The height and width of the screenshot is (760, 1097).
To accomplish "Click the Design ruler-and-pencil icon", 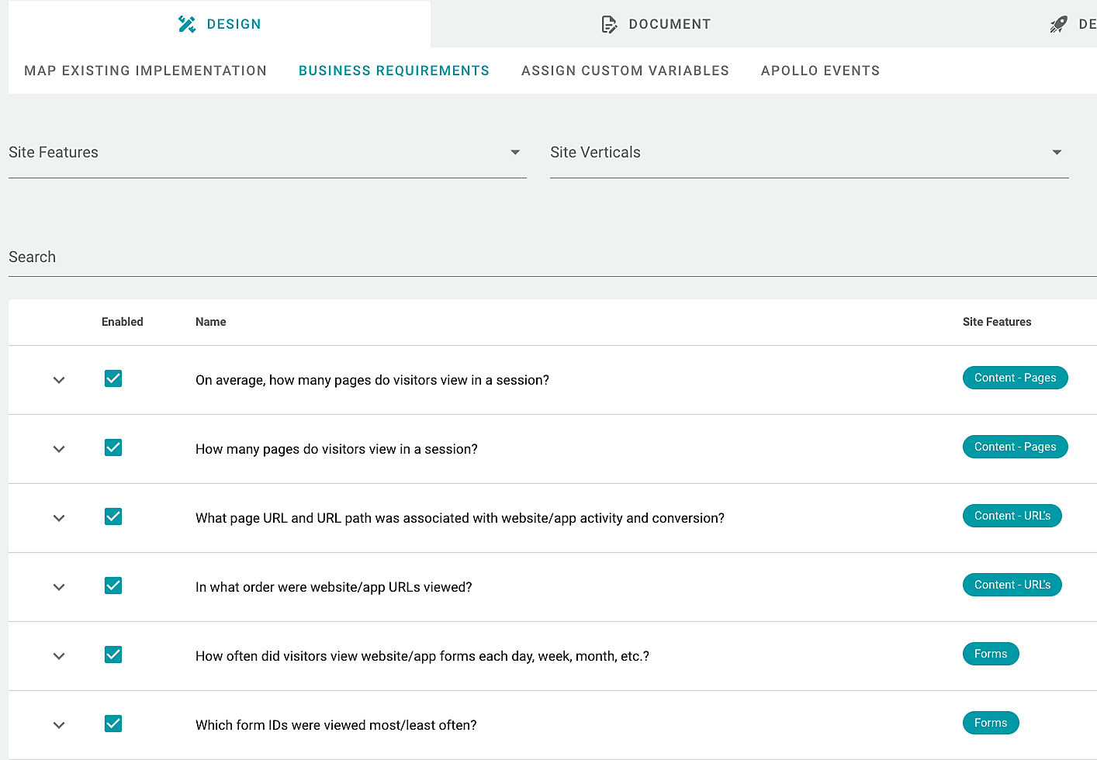I will pos(187,24).
